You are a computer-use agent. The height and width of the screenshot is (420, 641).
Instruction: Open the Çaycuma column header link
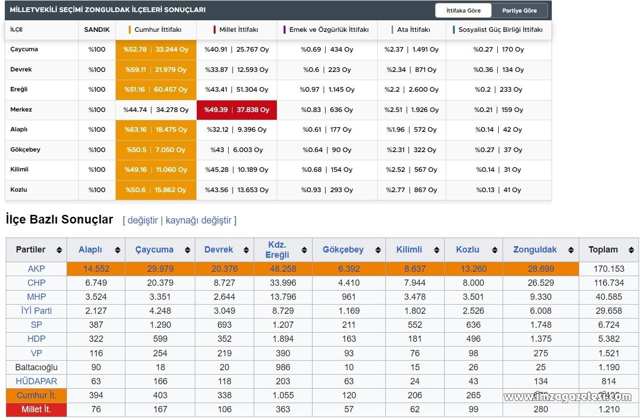[x=154, y=250]
